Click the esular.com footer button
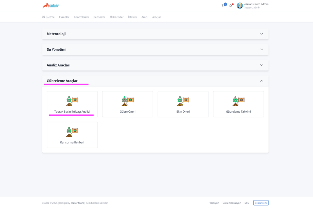 pos(261,203)
